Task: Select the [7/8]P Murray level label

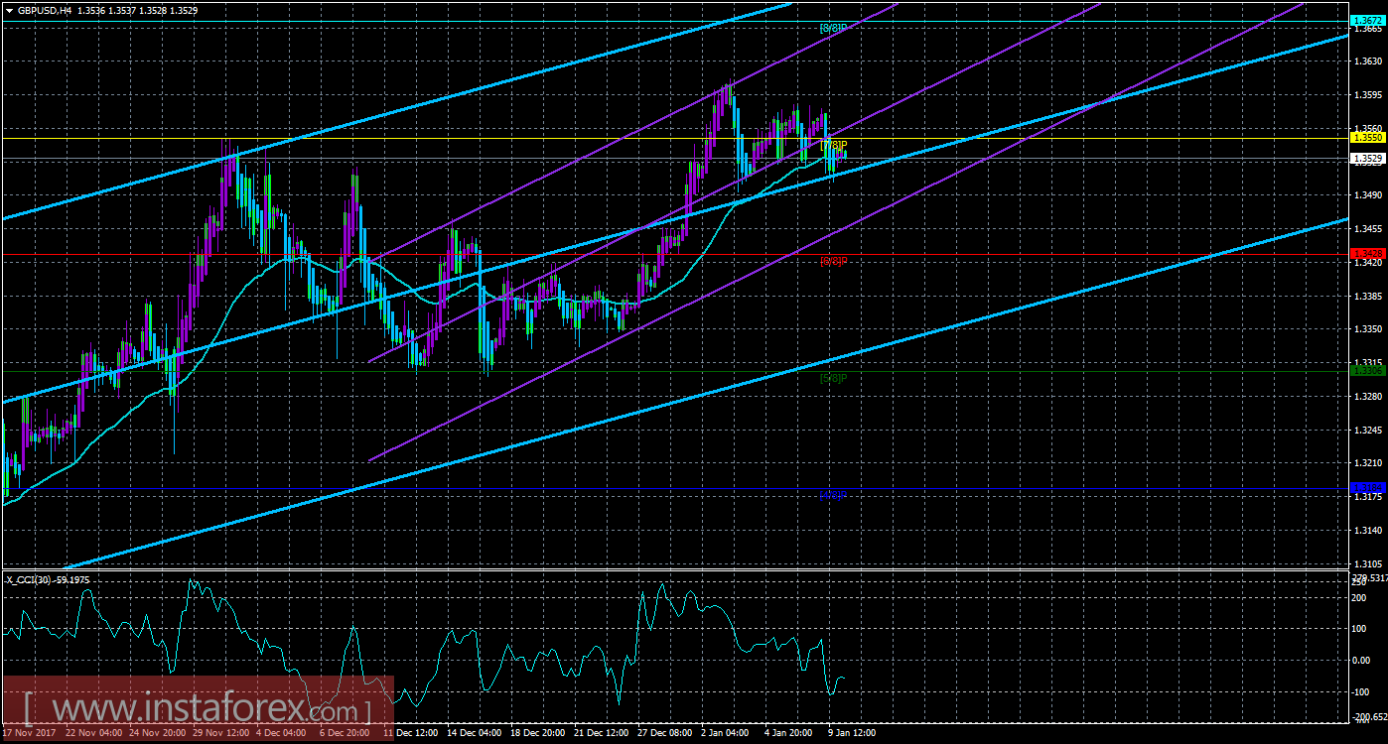Action: (x=833, y=145)
